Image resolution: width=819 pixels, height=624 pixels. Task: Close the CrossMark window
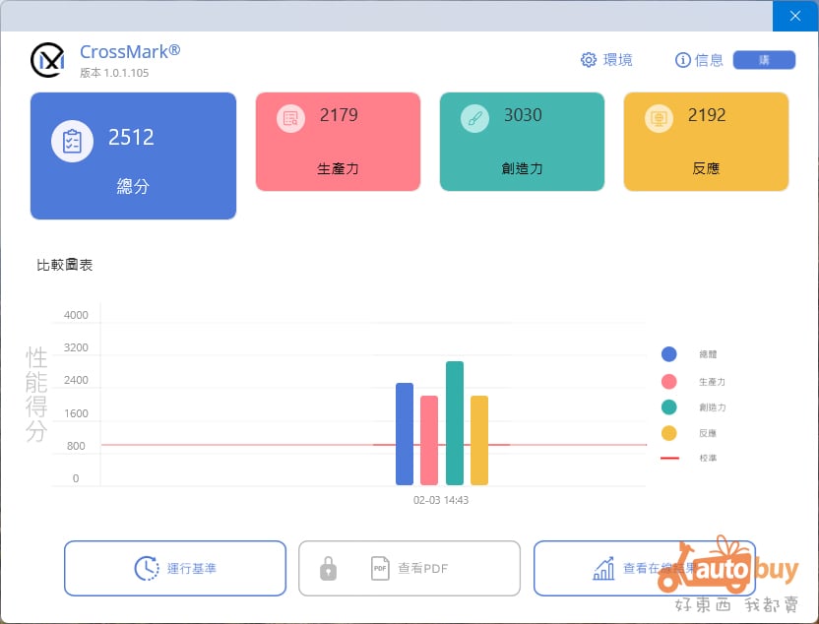click(x=795, y=16)
